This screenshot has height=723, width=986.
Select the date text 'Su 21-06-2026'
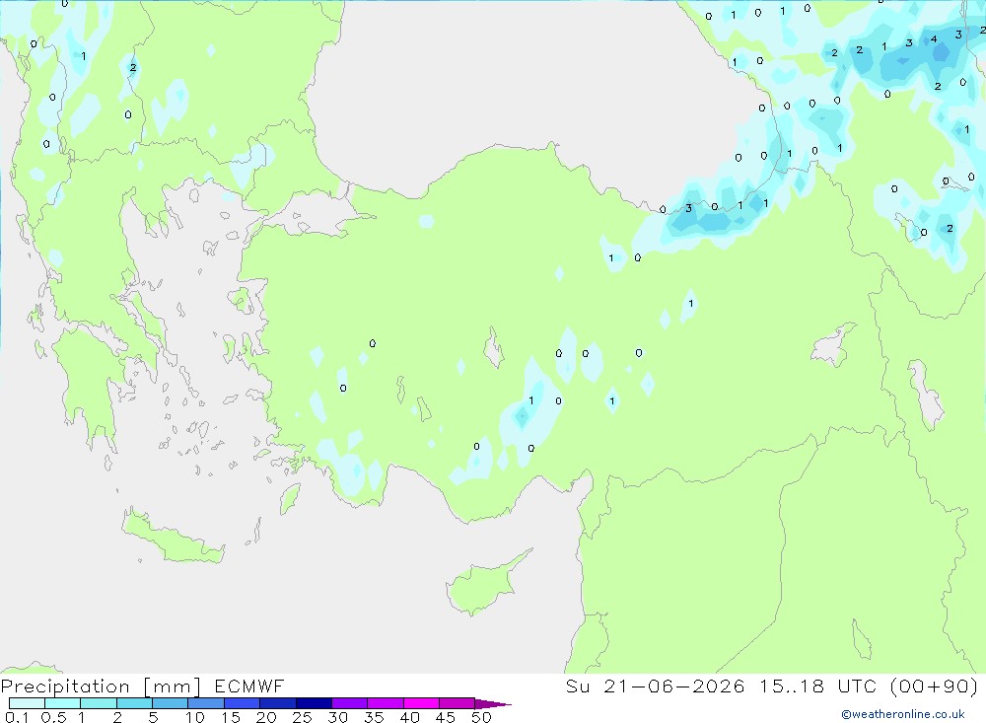[655, 686]
